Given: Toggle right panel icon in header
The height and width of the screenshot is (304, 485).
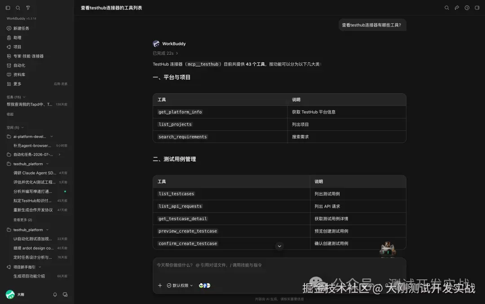Looking at the screenshot, I should [x=477, y=8].
